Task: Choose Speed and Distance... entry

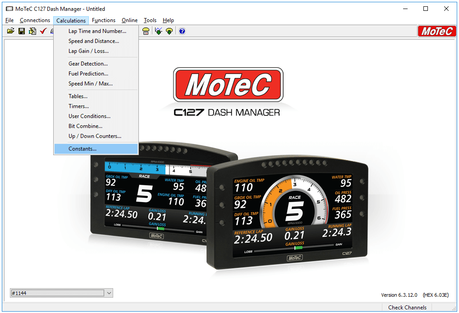Action: point(96,41)
